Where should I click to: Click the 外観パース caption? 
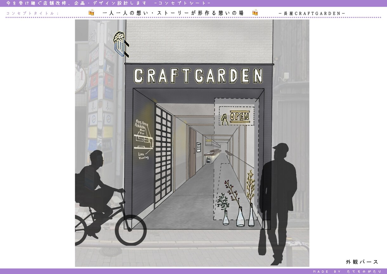[x=362, y=262]
